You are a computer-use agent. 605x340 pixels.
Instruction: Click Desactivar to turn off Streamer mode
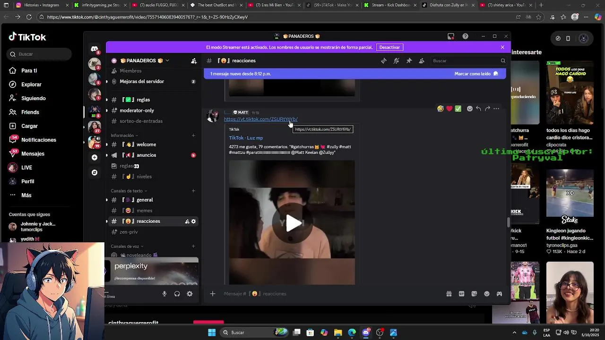tap(389, 47)
